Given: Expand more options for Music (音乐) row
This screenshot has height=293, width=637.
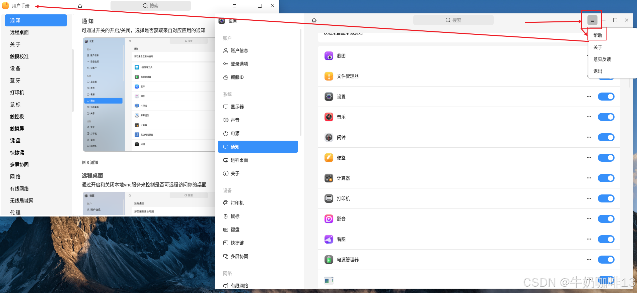Looking at the screenshot, I should [x=589, y=117].
